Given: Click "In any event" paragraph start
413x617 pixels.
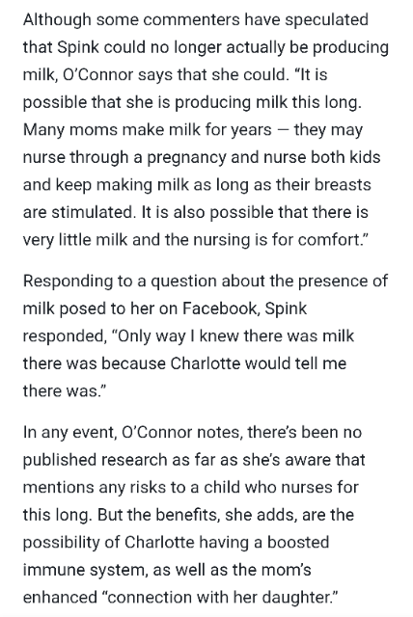Looking at the screenshot, I should (69, 433).
